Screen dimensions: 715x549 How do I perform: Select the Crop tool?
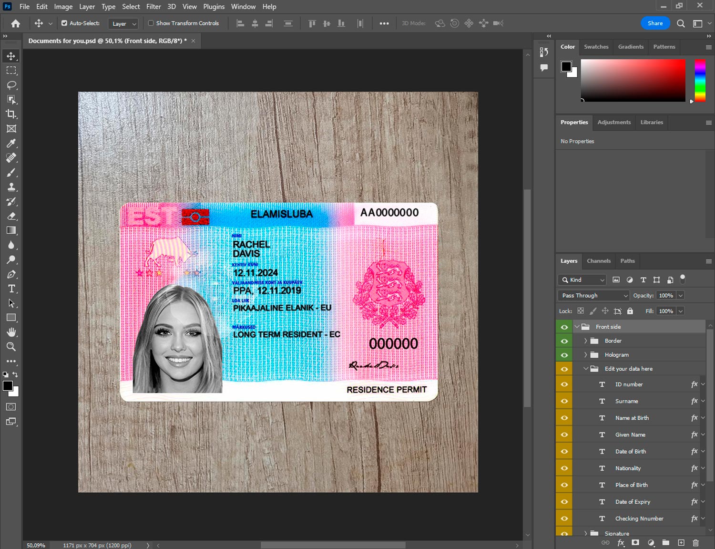(11, 114)
